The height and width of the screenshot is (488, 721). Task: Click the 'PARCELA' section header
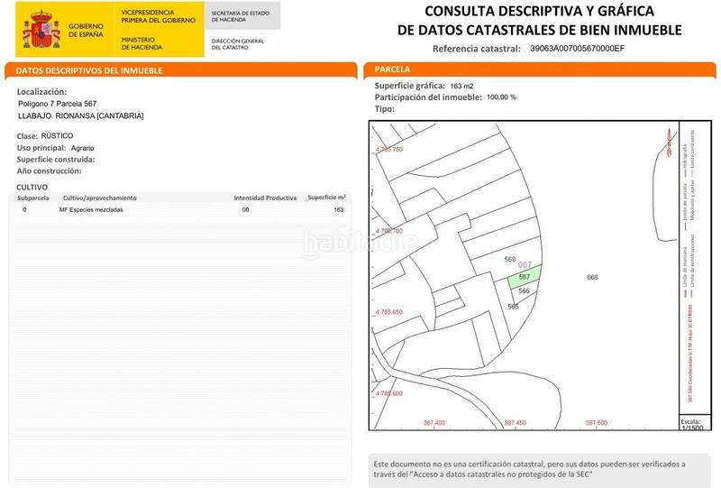point(392,69)
